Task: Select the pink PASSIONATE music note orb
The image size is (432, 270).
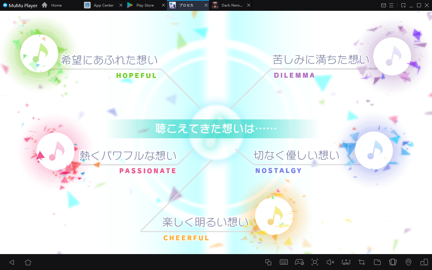Action: (x=55, y=151)
